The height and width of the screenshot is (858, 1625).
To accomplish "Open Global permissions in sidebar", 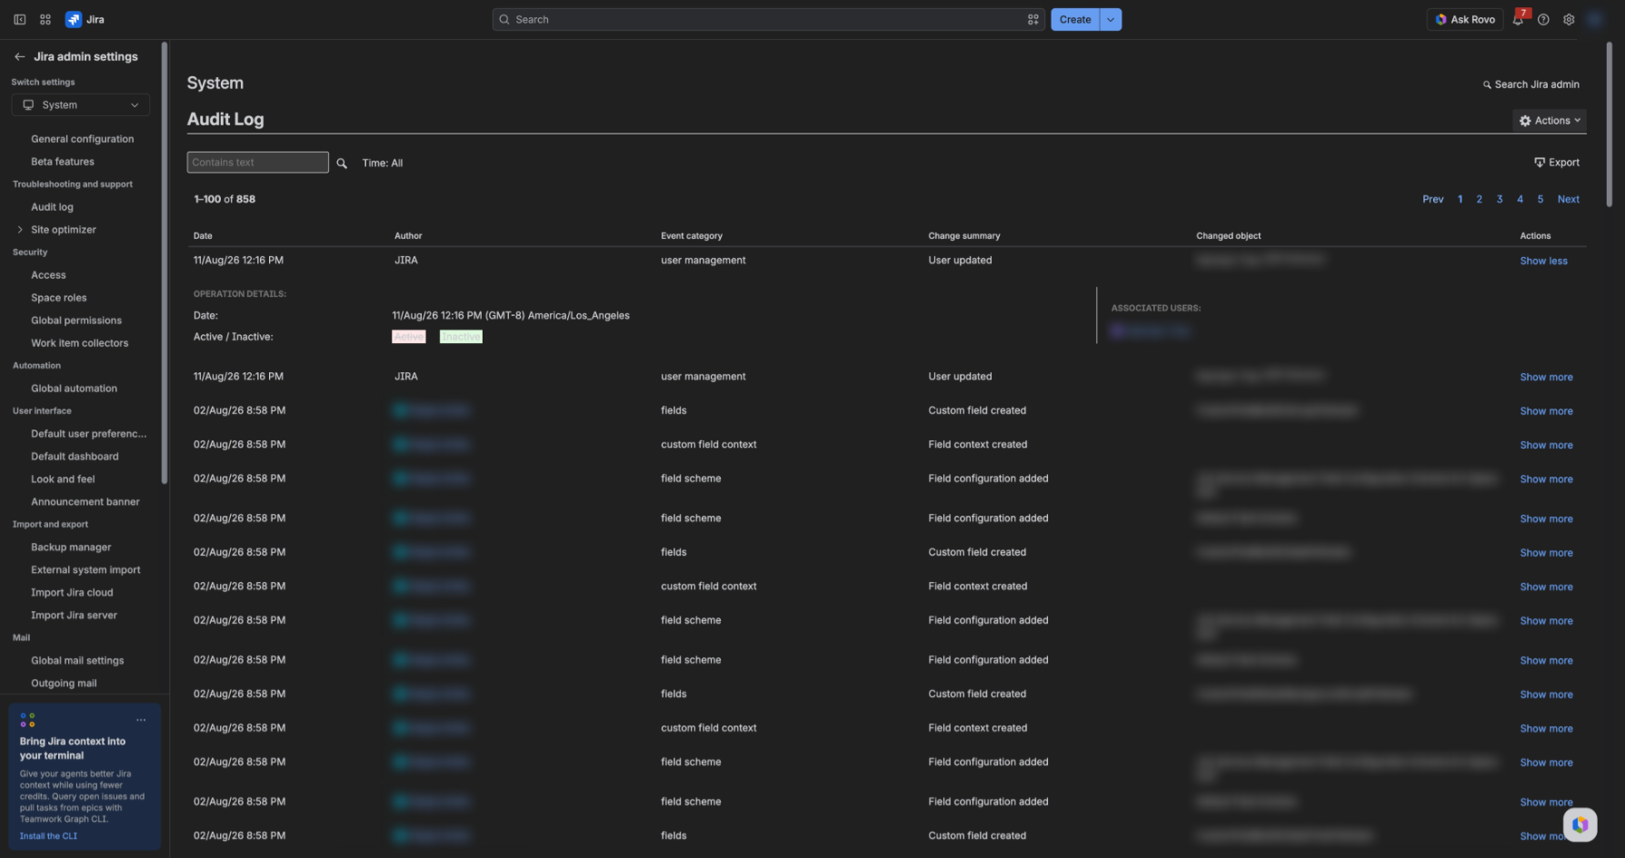I will [76, 321].
